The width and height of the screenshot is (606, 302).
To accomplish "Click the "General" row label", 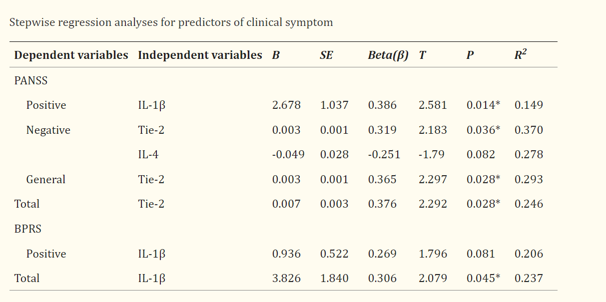I will 46,180.
